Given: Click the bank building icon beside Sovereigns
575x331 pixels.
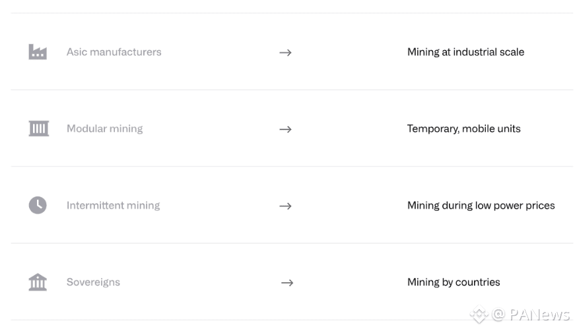Looking at the screenshot, I should [38, 282].
